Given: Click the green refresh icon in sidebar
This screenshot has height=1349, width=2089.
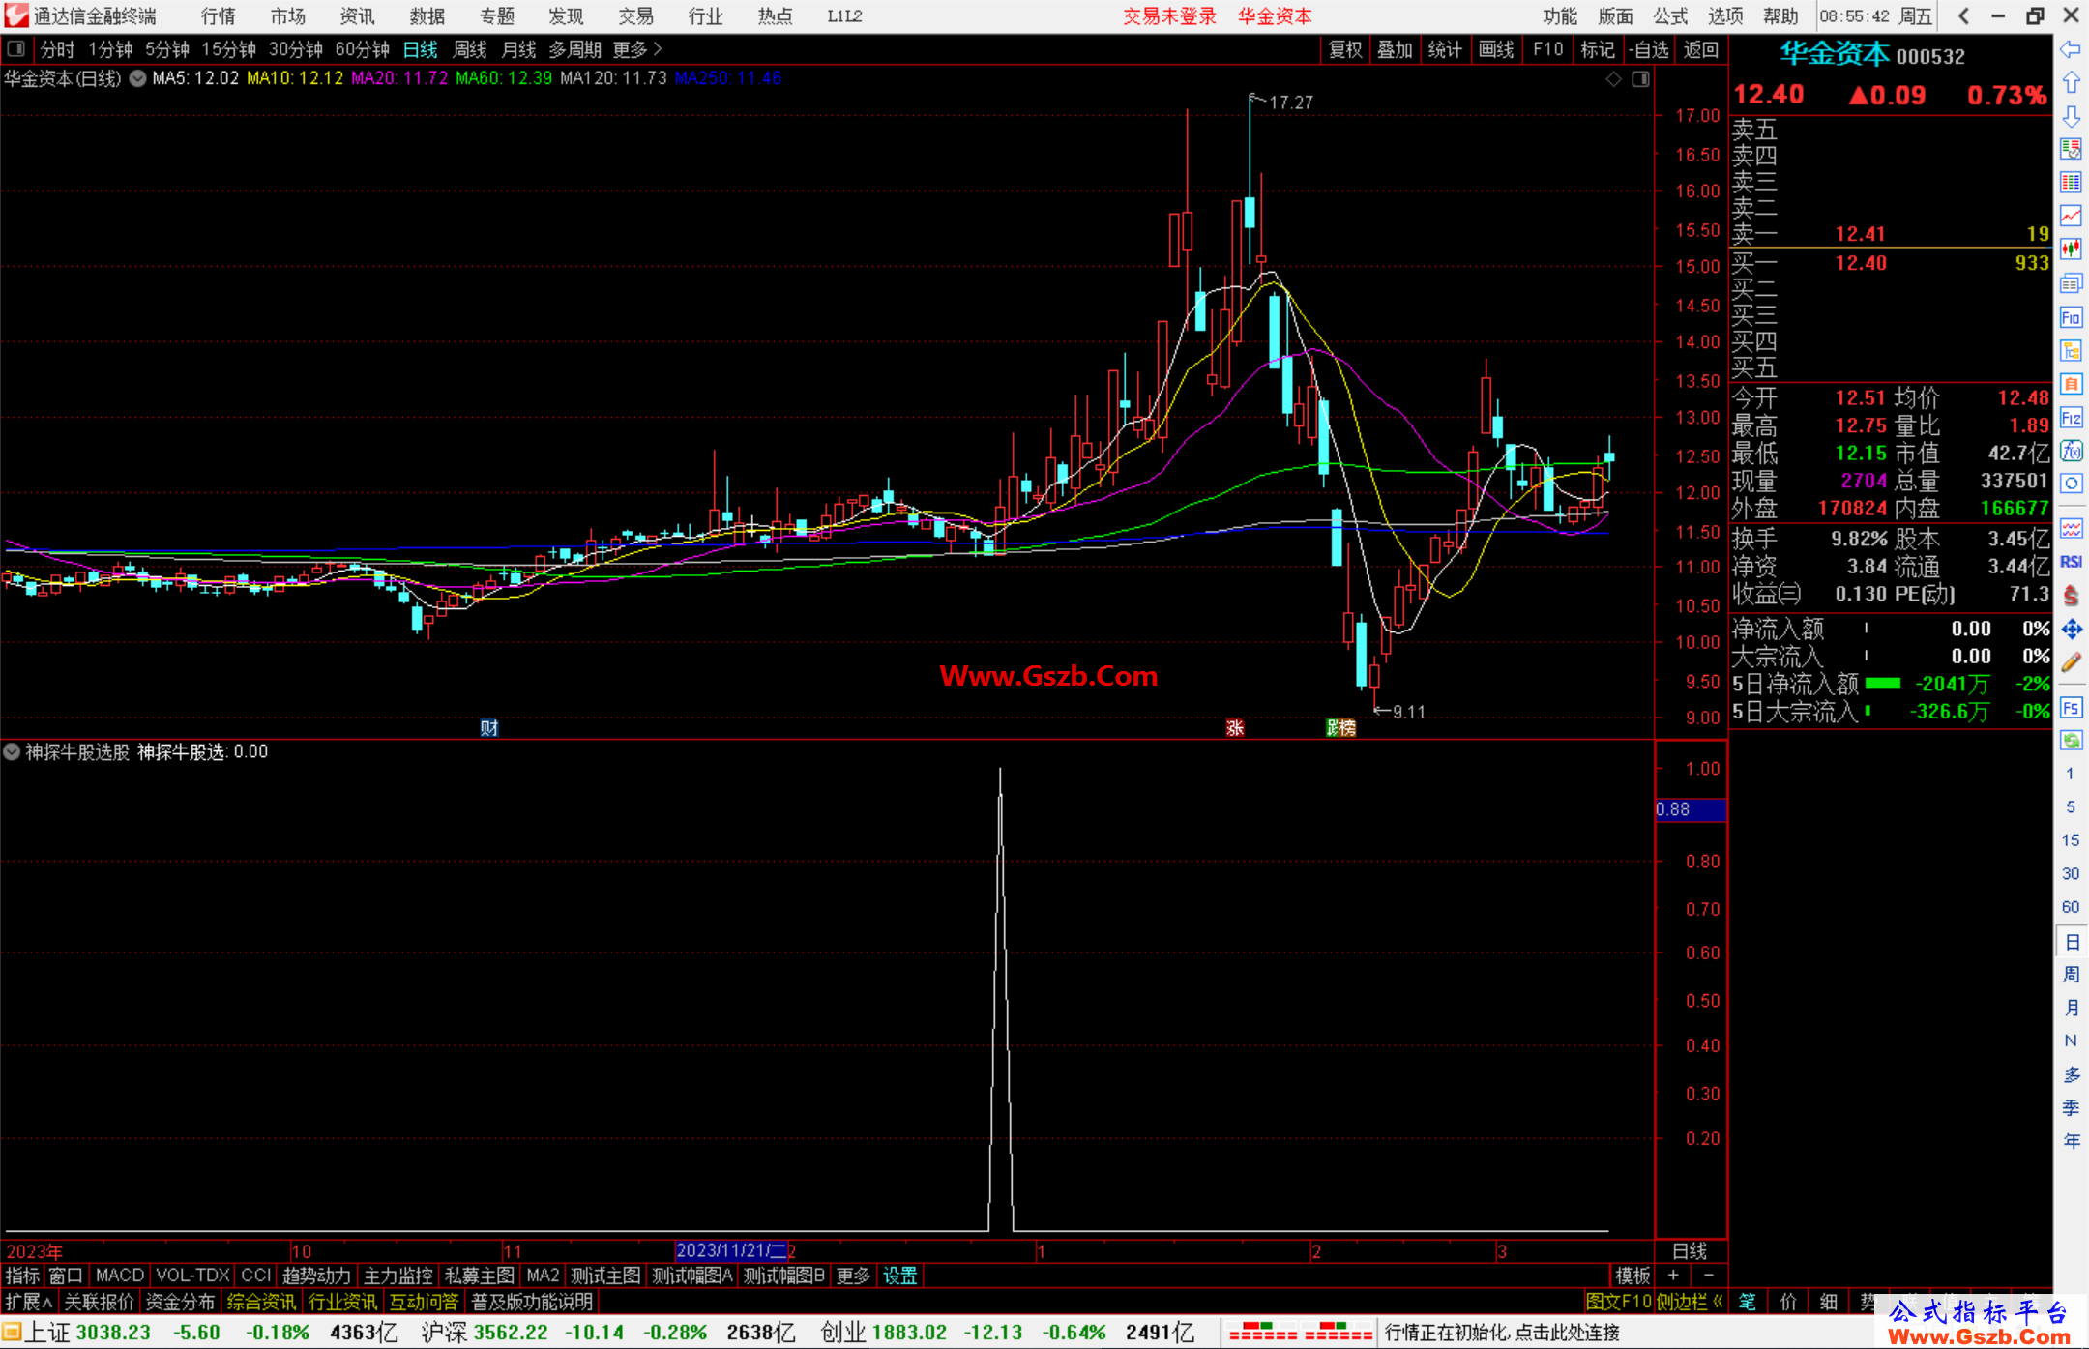Looking at the screenshot, I should (2071, 741).
